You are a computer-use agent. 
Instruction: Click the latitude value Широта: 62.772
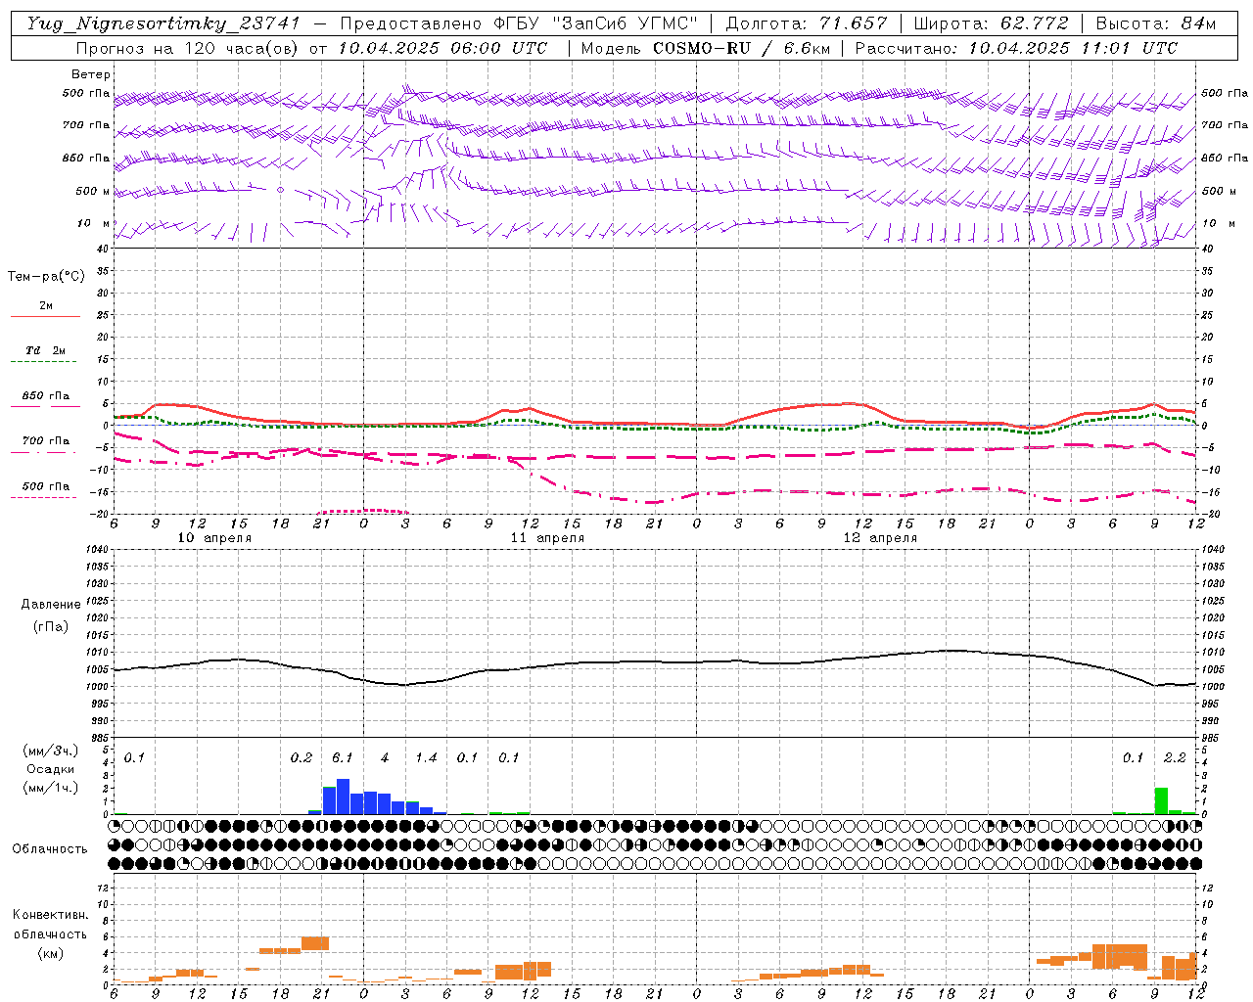[x=991, y=23]
